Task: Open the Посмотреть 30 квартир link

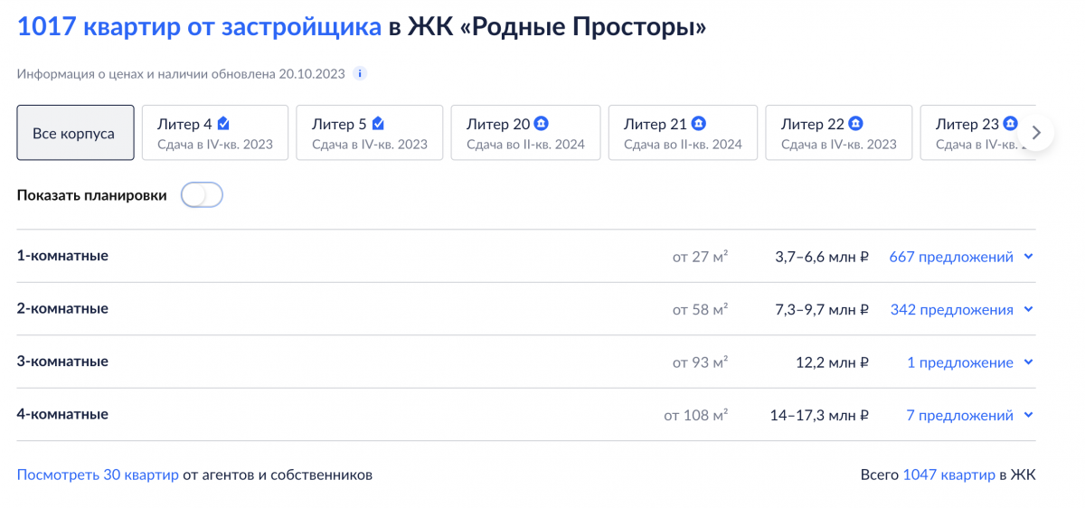Action: pos(98,475)
